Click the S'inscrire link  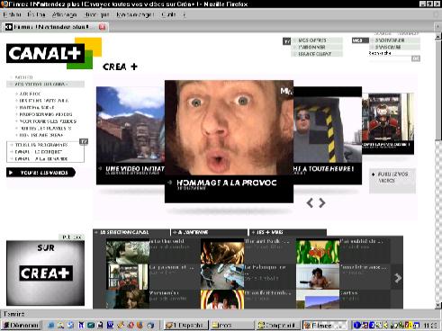388,47
